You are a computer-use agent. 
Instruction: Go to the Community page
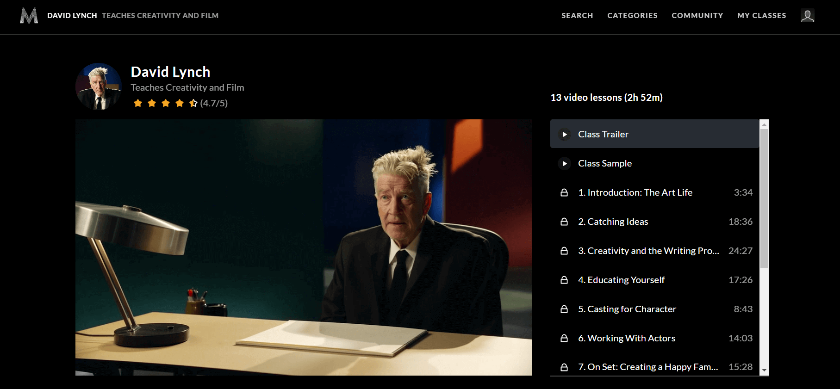[697, 16]
